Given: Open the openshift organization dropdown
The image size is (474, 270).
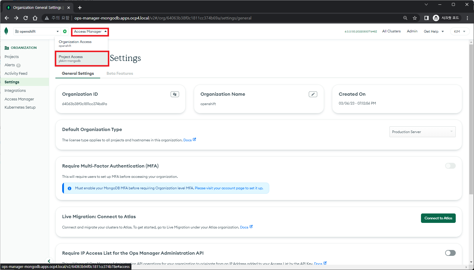Looking at the screenshot, I should pos(37,31).
